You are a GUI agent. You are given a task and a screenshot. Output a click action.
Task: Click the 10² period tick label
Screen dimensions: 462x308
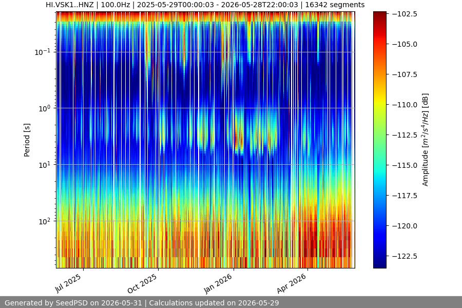[x=45, y=221]
